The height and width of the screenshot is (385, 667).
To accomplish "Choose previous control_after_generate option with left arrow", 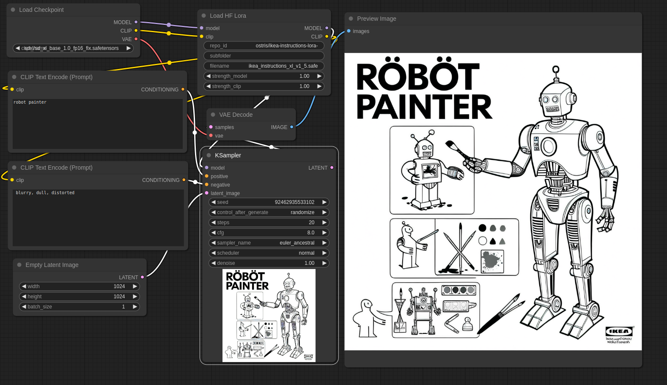I will (214, 212).
